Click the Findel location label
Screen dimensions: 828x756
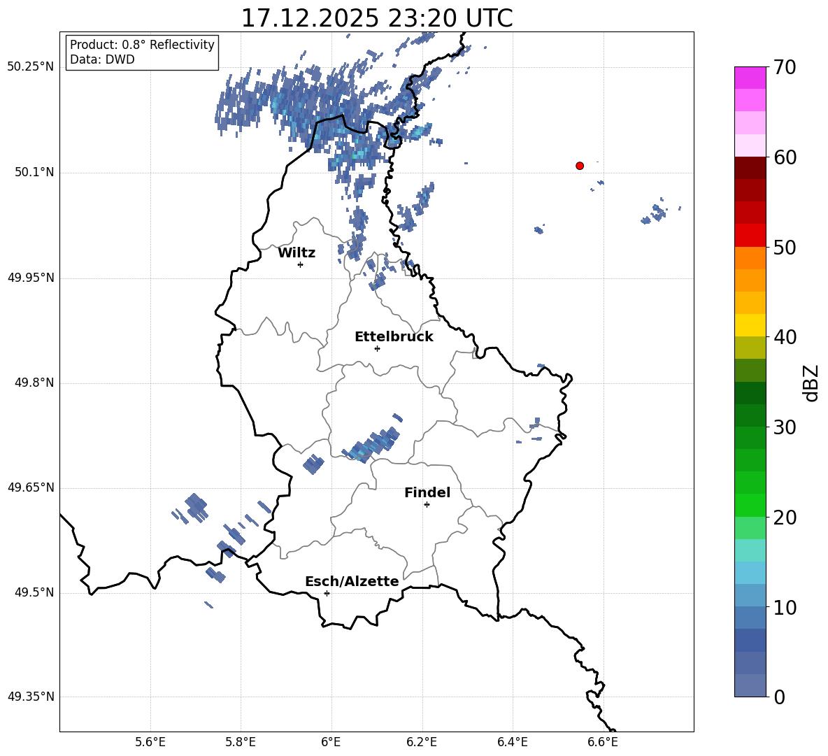click(x=427, y=492)
